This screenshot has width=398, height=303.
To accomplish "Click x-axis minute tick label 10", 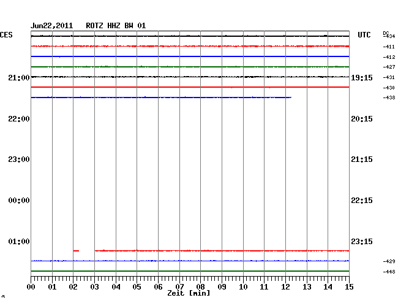I will (243, 287).
